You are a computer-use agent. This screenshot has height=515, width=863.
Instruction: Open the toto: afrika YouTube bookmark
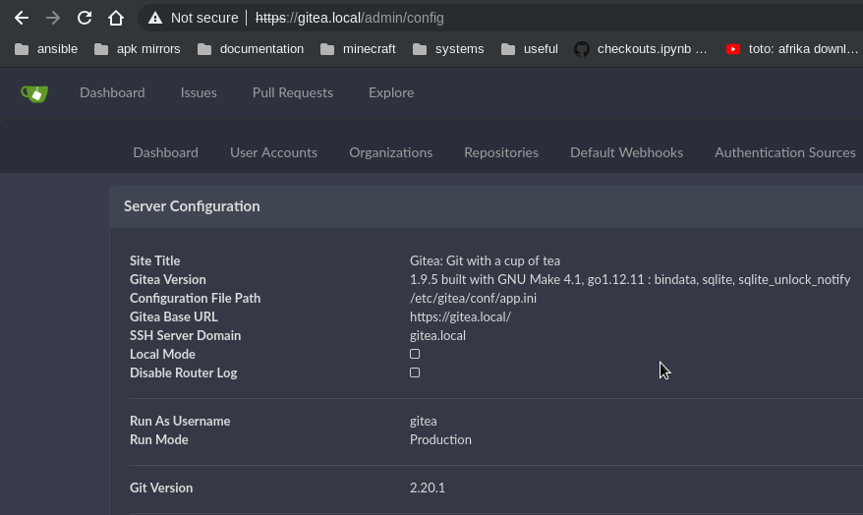(792, 49)
